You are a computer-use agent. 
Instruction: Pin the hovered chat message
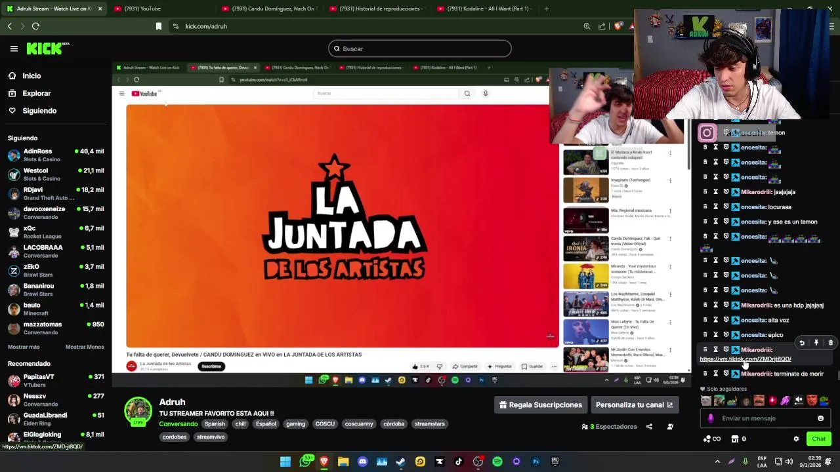(816, 343)
